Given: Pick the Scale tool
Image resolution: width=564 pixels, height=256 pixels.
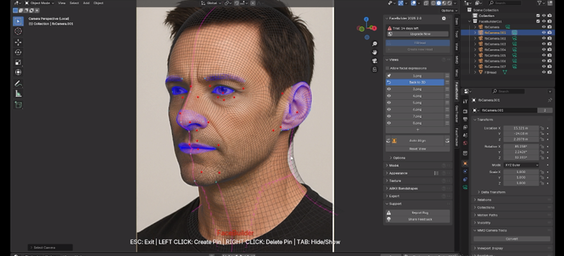Looking at the screenshot, I should tap(18, 62).
